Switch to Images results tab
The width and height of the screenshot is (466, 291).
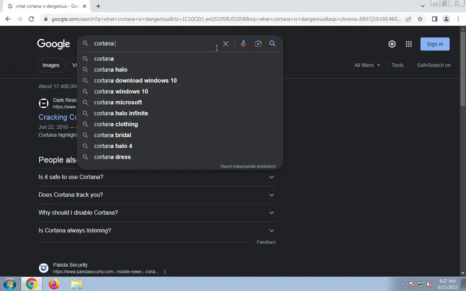(x=51, y=65)
